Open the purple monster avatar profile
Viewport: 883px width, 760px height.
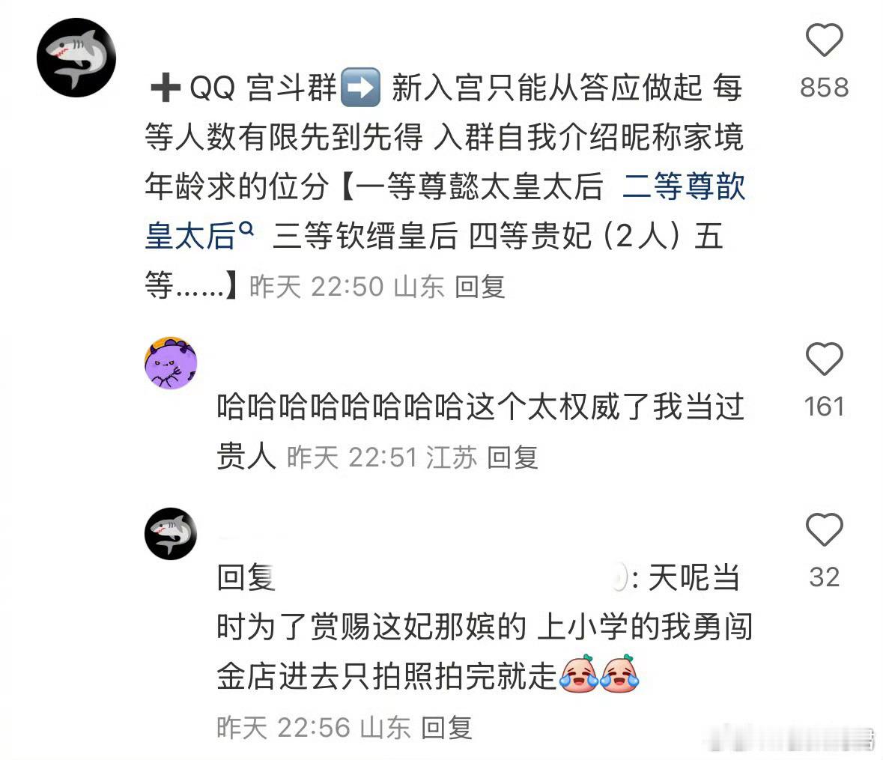[171, 363]
